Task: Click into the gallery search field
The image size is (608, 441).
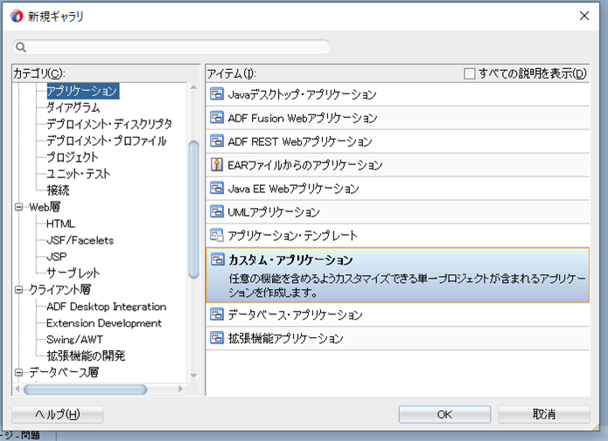Action: tap(175, 47)
